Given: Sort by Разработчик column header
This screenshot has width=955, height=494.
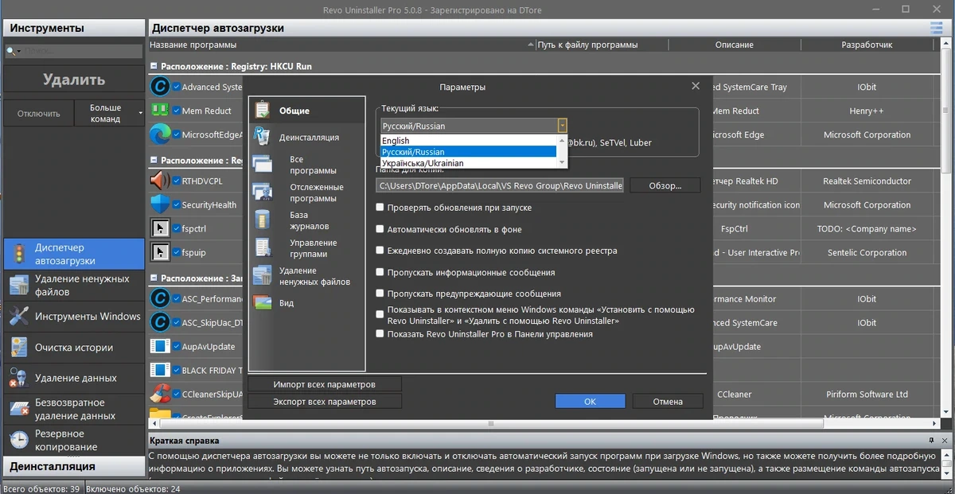Looking at the screenshot, I should click(x=867, y=45).
